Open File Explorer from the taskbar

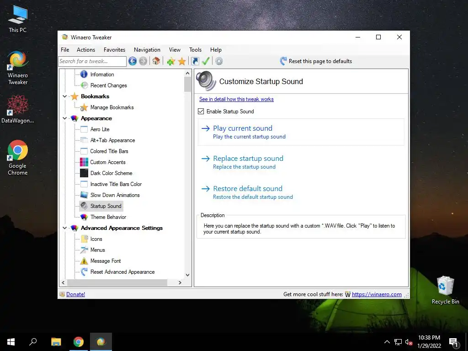tap(56, 342)
